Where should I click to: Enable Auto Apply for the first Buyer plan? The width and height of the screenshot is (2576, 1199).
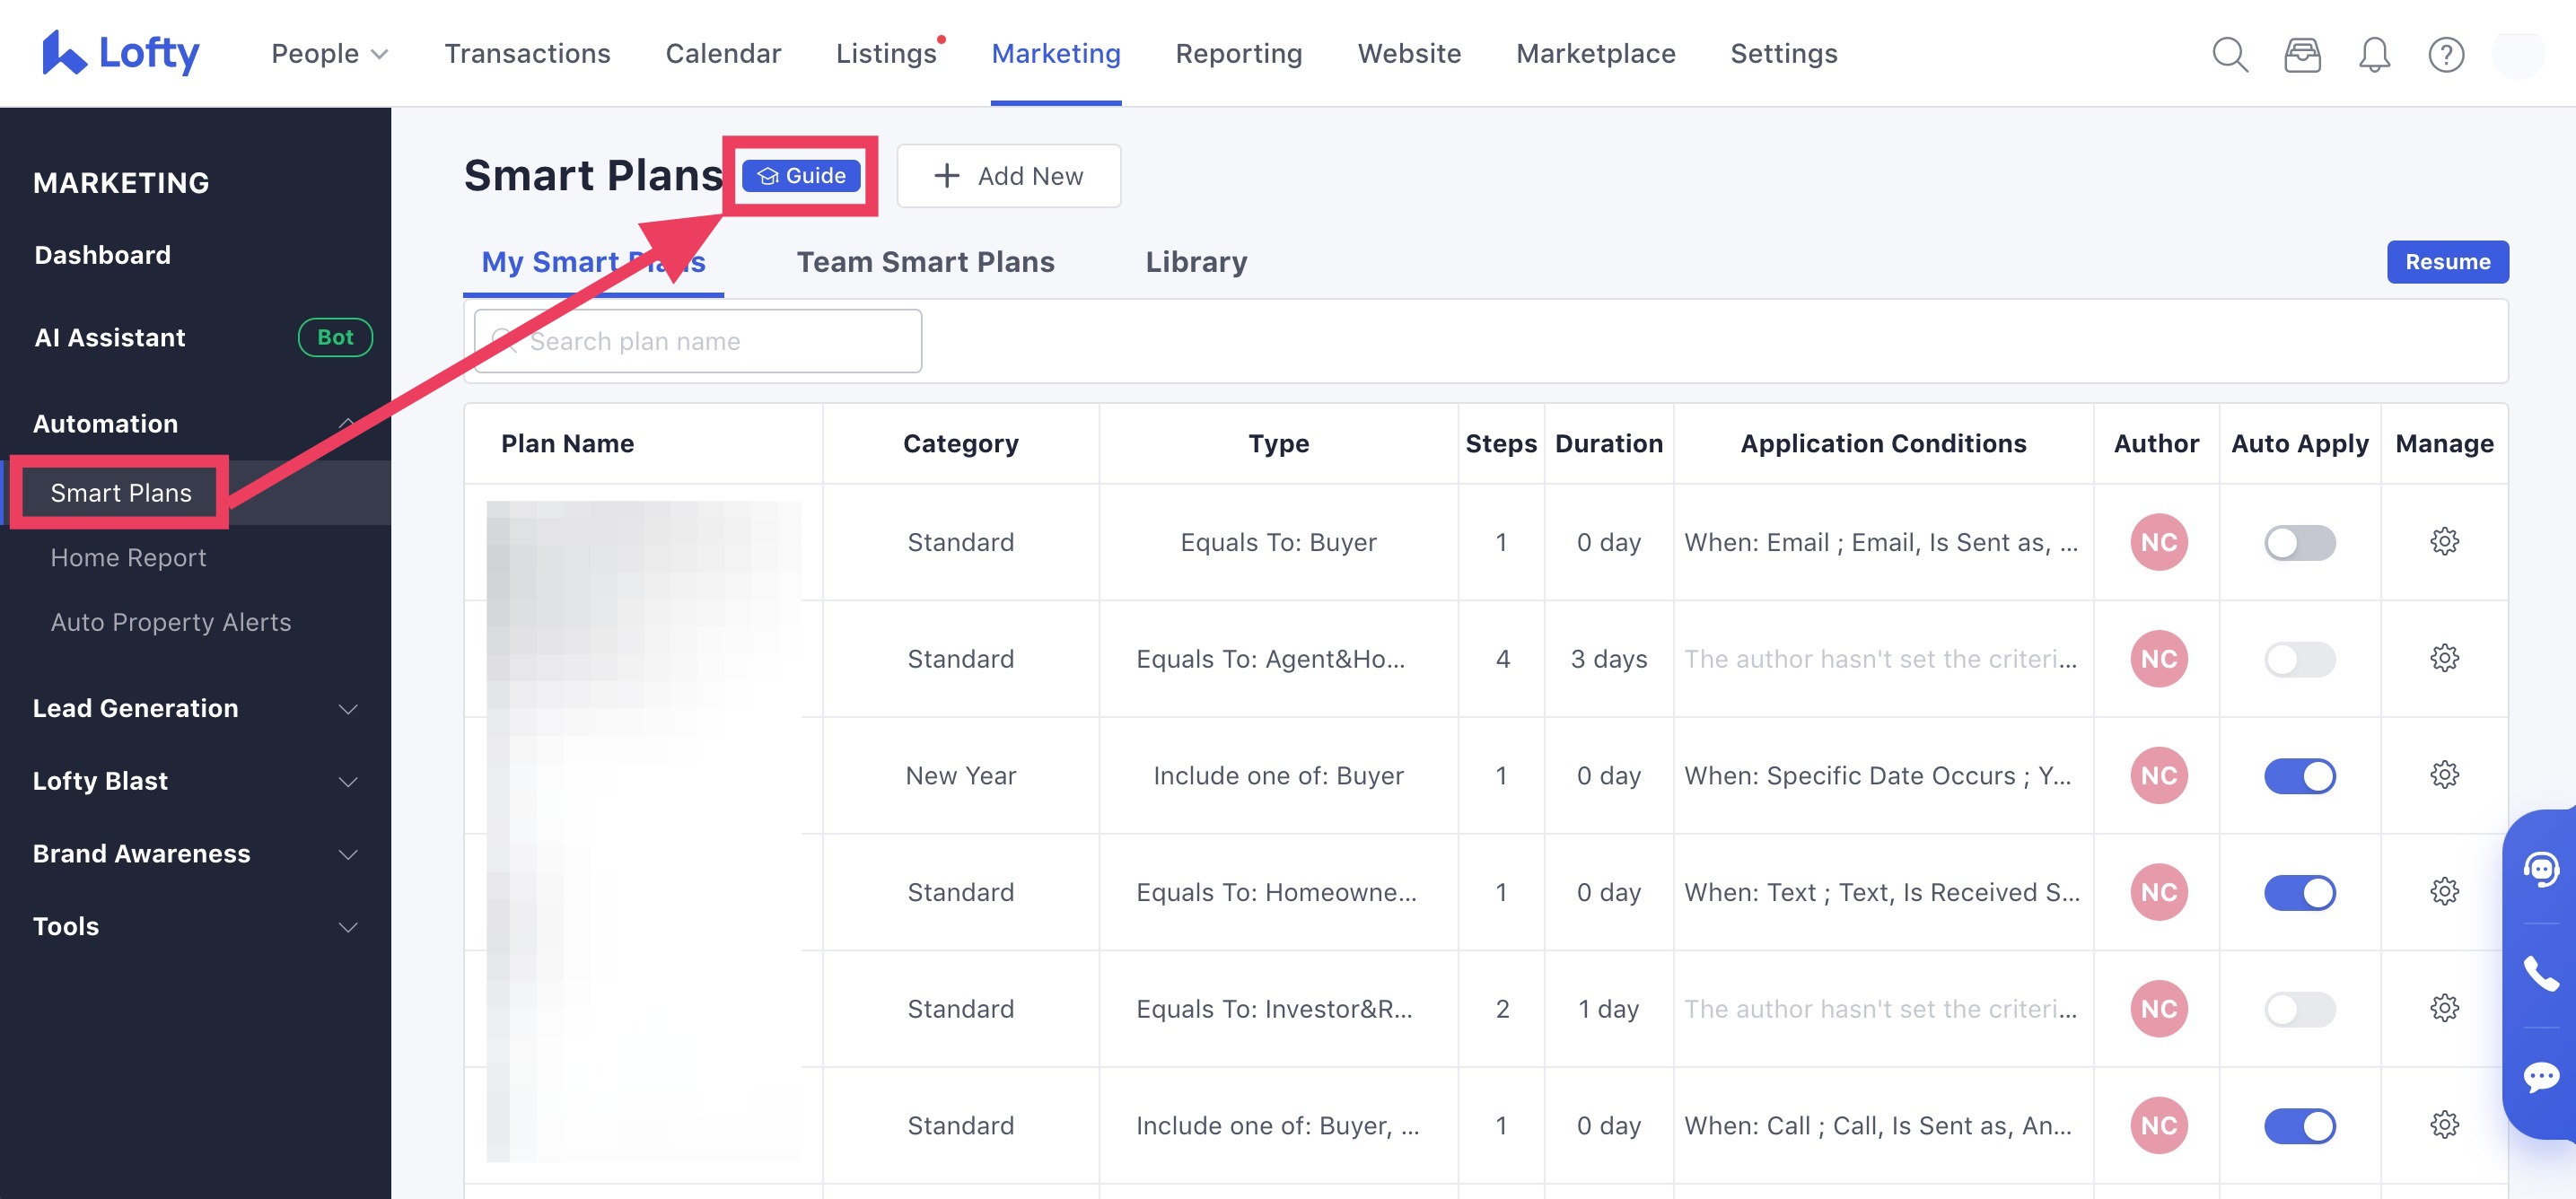pos(2299,543)
